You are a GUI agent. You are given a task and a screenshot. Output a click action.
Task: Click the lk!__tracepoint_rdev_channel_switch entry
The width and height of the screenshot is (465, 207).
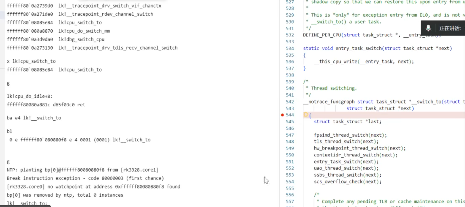point(80,14)
